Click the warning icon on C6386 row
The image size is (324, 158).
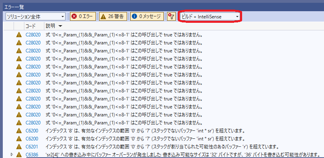tap(19, 154)
